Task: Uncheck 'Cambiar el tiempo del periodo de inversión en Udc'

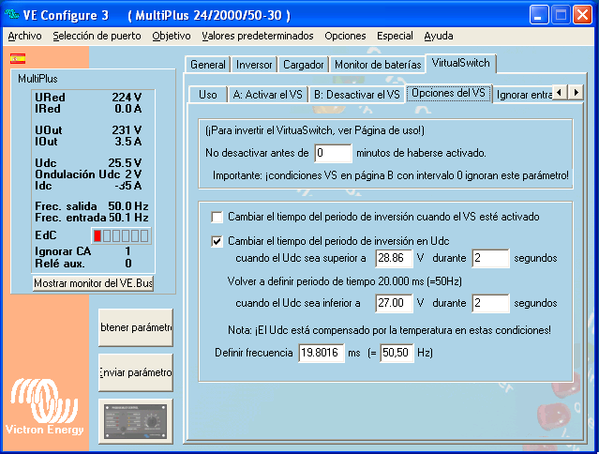Action: pyautogui.click(x=217, y=241)
